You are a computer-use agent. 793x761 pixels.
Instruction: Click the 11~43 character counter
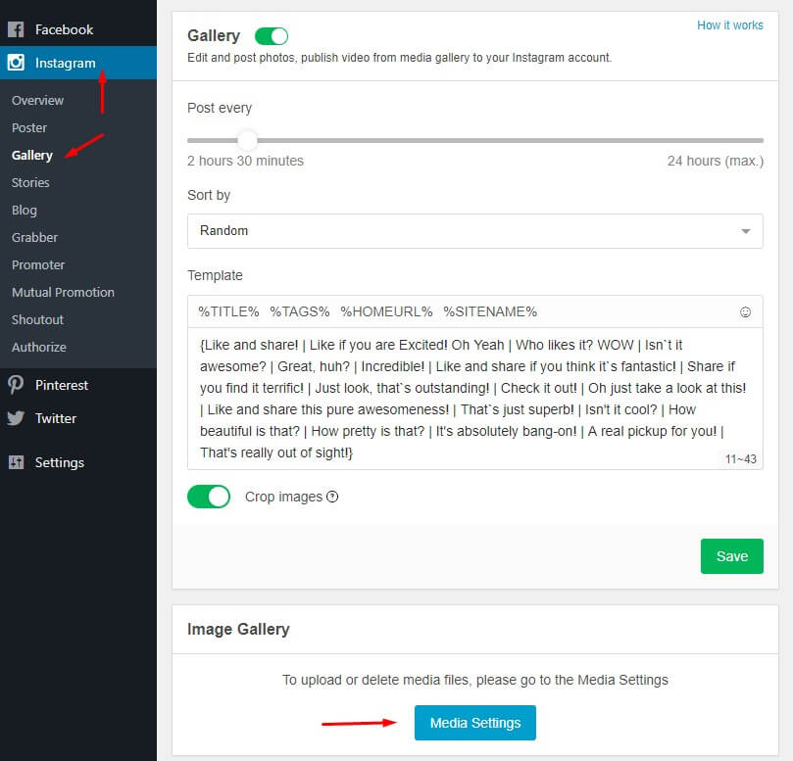[x=740, y=458]
